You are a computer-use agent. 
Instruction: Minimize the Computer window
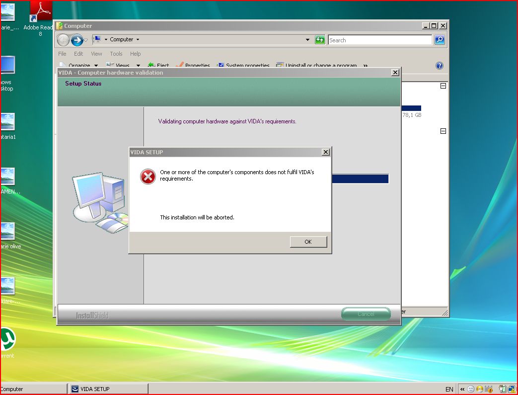point(426,26)
